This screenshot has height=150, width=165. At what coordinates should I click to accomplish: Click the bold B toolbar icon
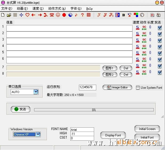pyautogui.click(x=123, y=15)
